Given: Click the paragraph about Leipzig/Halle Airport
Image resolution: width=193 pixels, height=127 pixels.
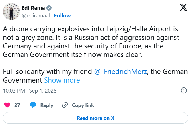Looking at the screenshot, I should pos(91,42).
